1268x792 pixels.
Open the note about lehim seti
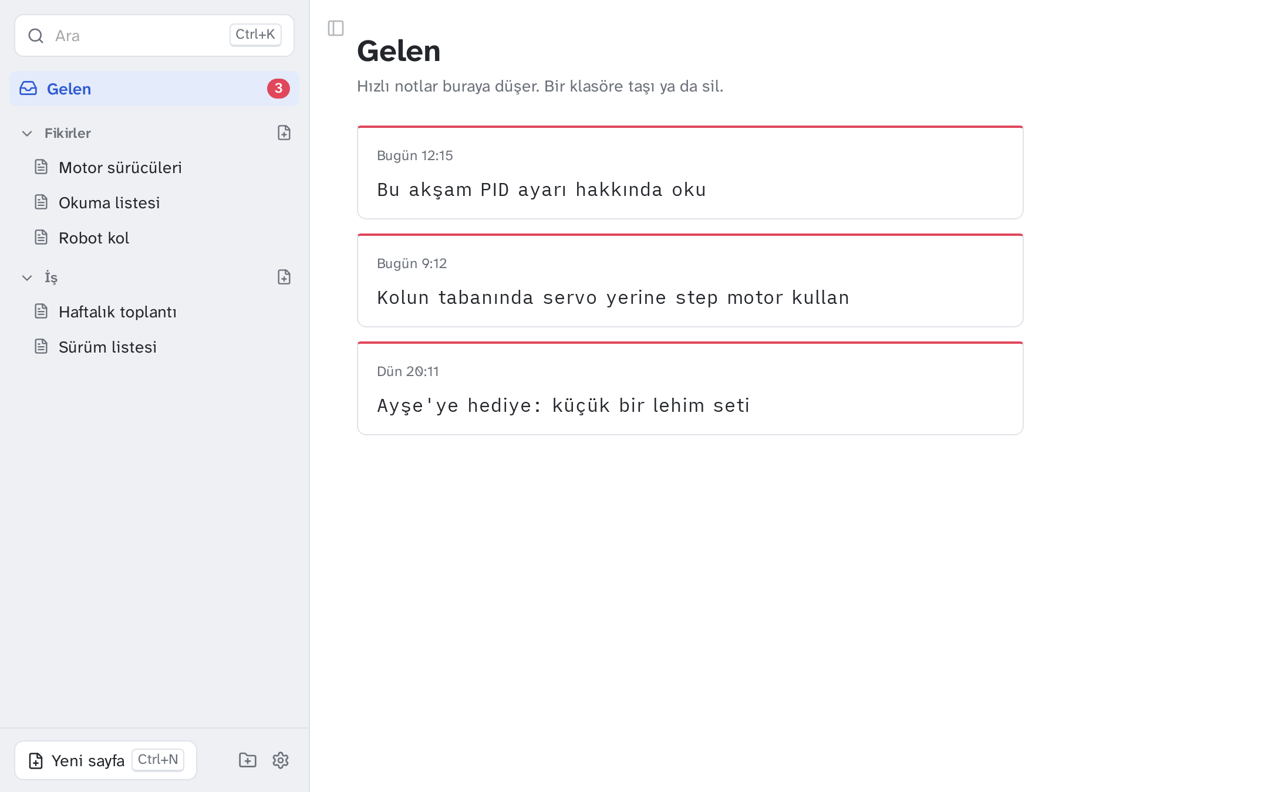click(690, 388)
